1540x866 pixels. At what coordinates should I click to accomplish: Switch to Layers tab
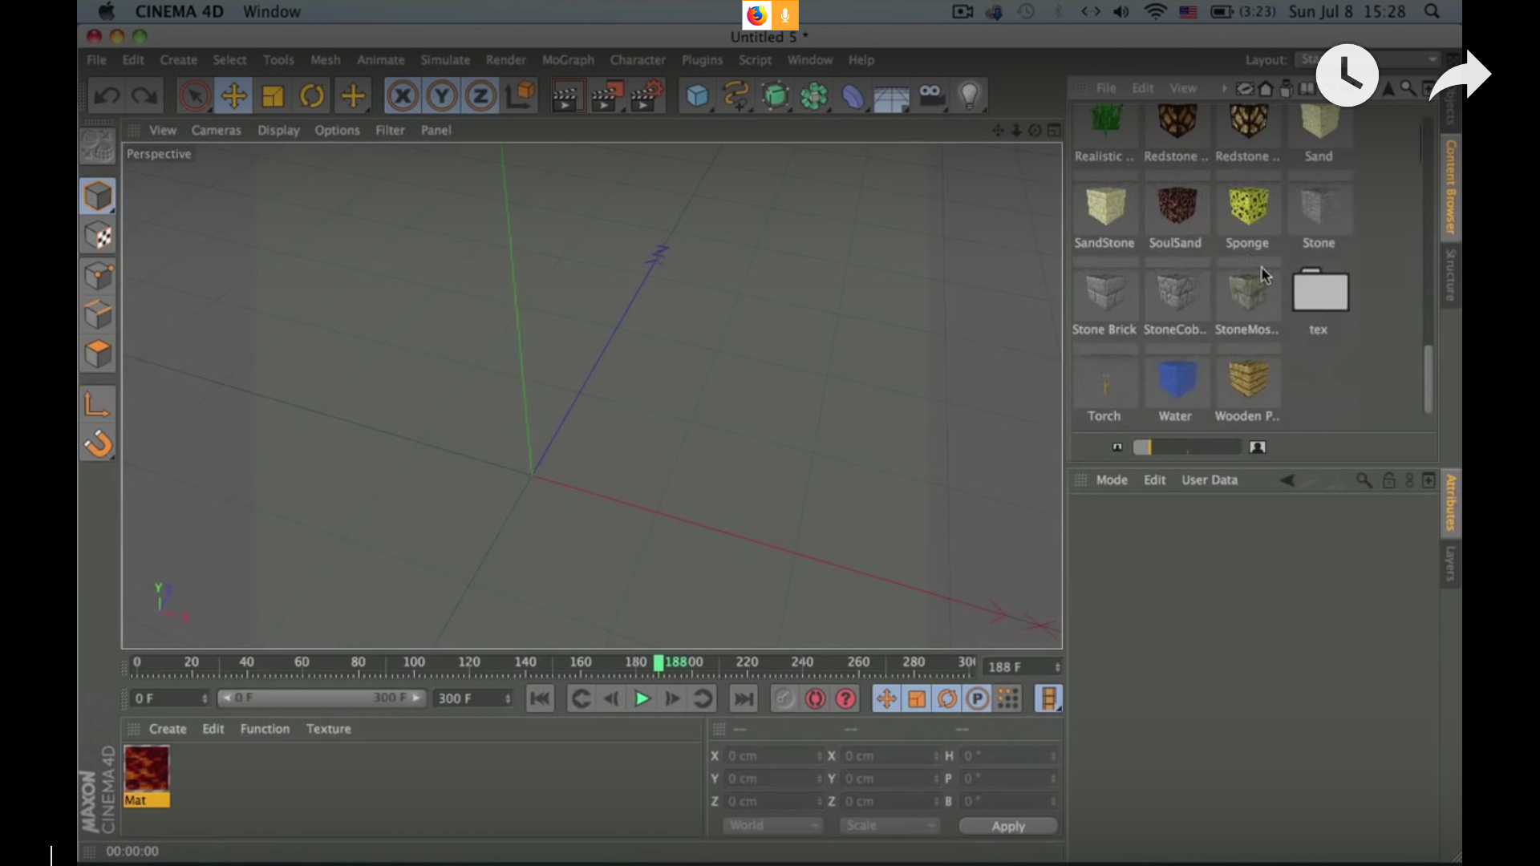pos(1450,564)
